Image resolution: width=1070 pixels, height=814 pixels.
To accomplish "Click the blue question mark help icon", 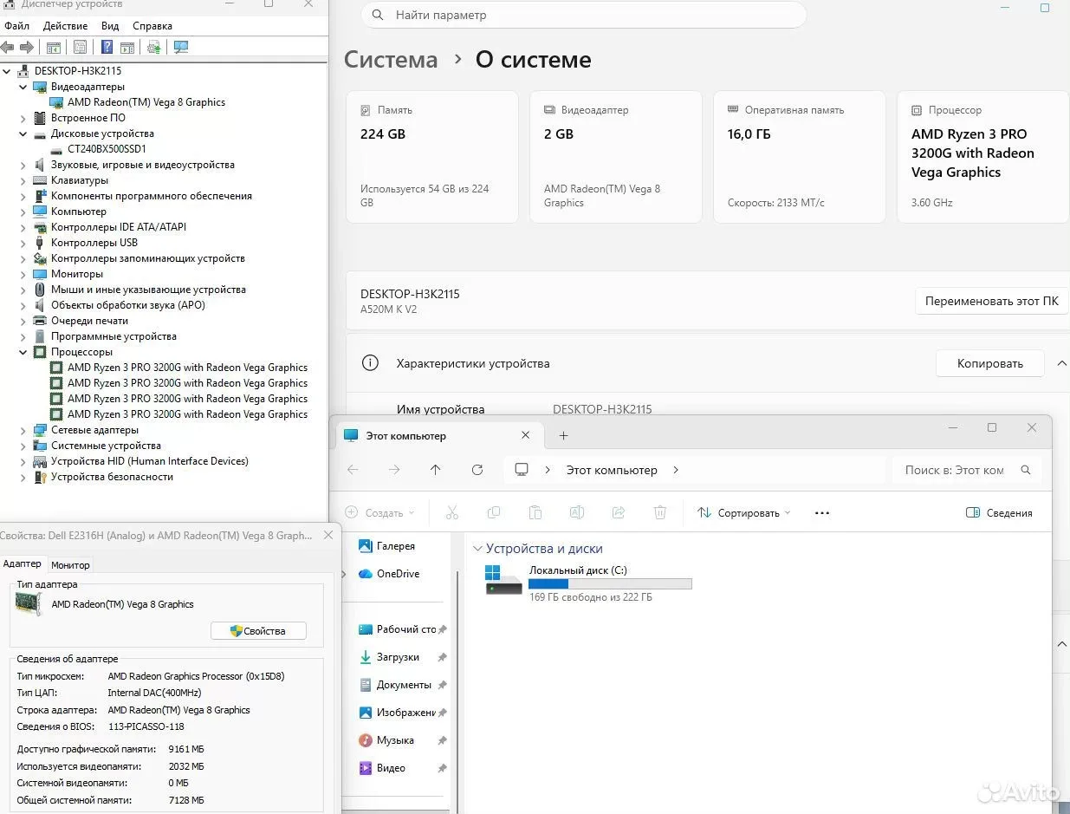I will coord(107,47).
